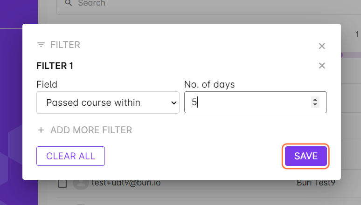This screenshot has height=205, width=361.
Task: Click the FILTER 1 heading
Action: [55, 66]
